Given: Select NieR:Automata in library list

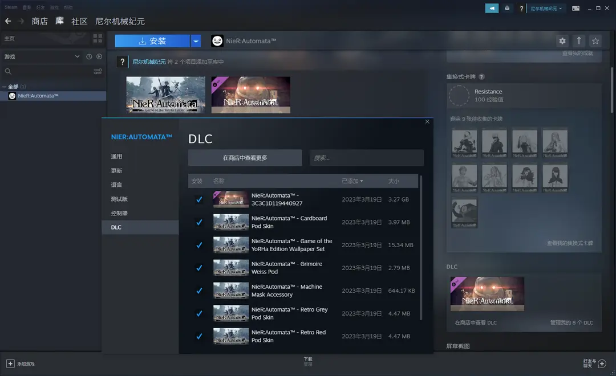Looking at the screenshot, I should [53, 96].
